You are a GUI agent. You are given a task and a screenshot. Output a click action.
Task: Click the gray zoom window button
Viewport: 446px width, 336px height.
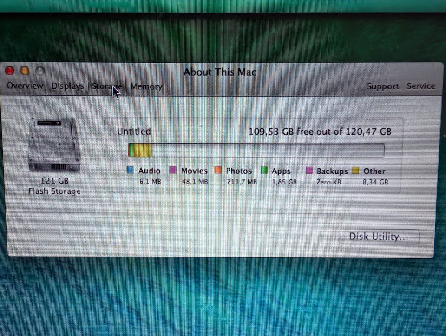[40, 71]
